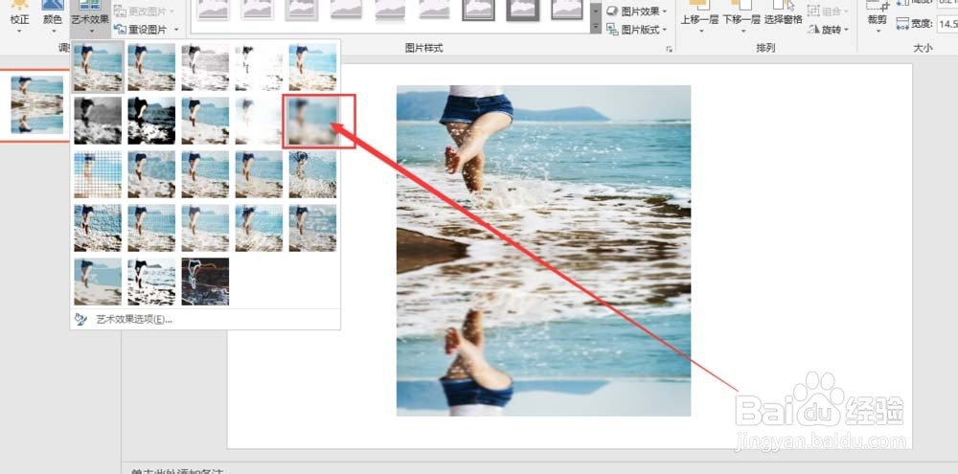Viewport: 958px width, 474px height.
Task: Apply the Plastic Wrap artistic effect
Action: coord(313,229)
